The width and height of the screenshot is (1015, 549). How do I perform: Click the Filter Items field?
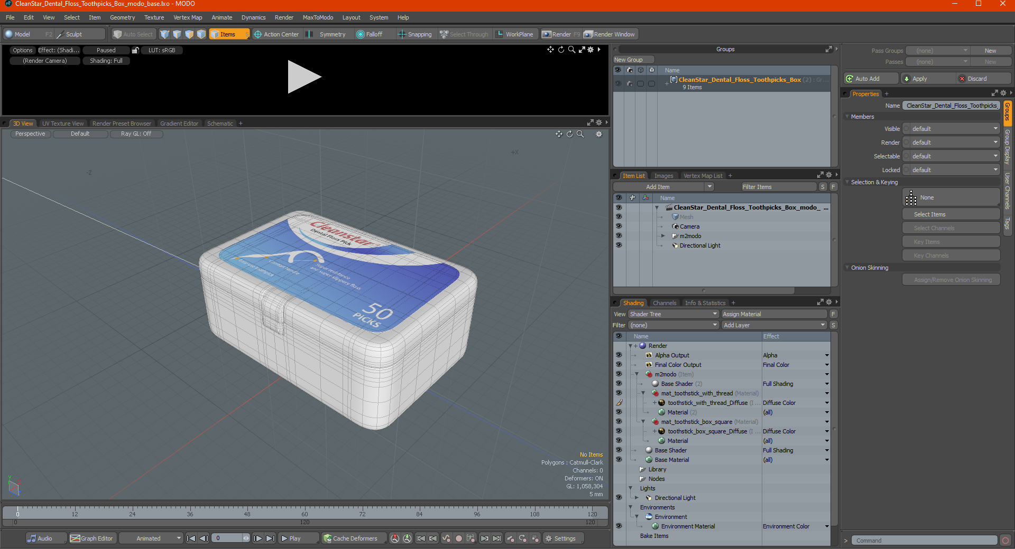click(x=778, y=187)
